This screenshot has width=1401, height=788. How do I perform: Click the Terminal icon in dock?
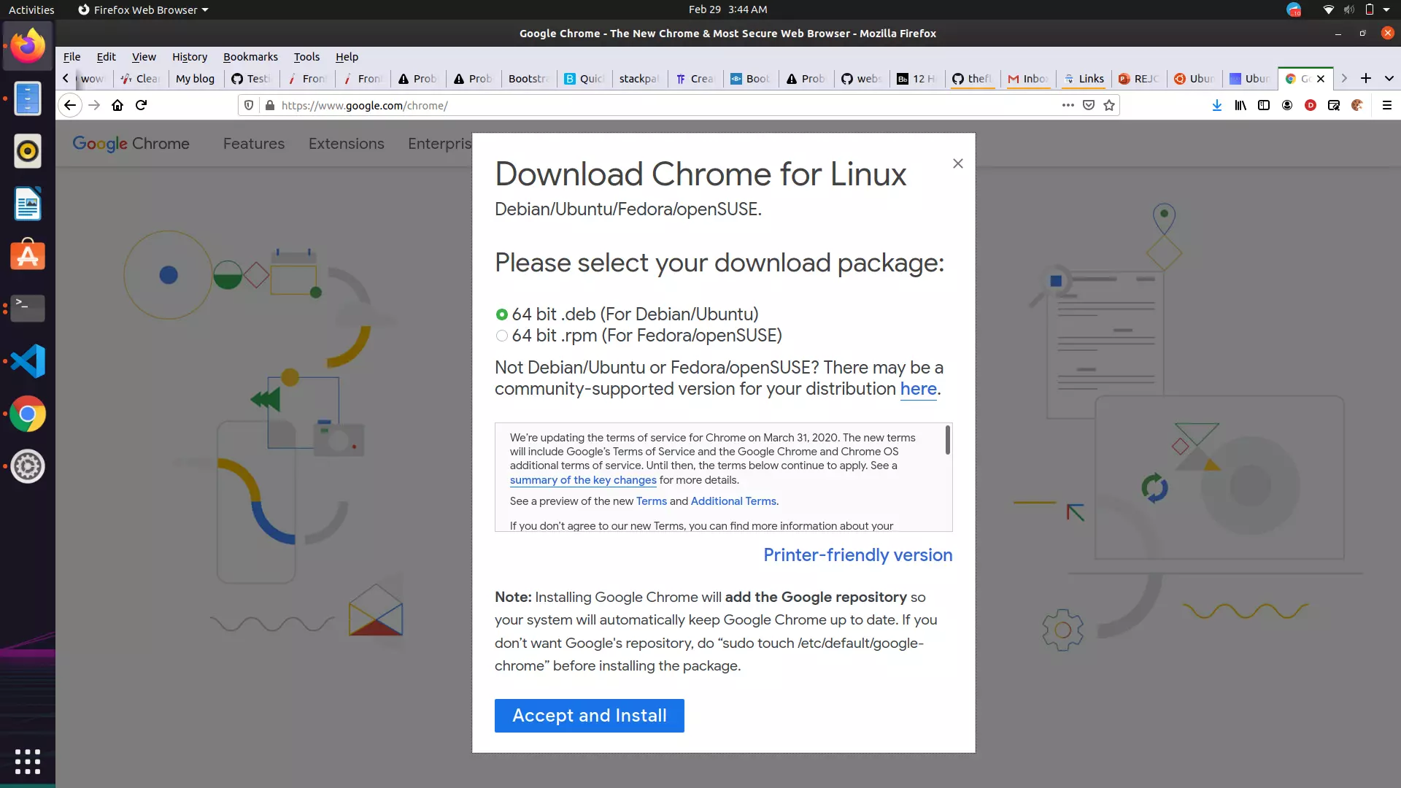click(27, 308)
